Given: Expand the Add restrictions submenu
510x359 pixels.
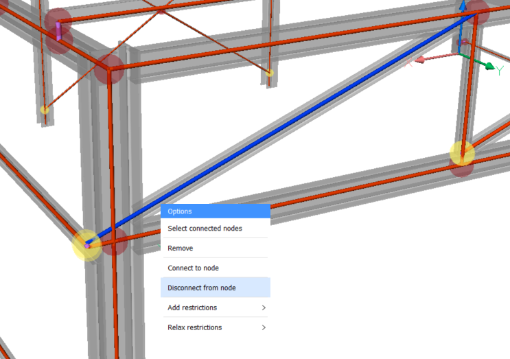Looking at the screenshot, I should (215, 308).
